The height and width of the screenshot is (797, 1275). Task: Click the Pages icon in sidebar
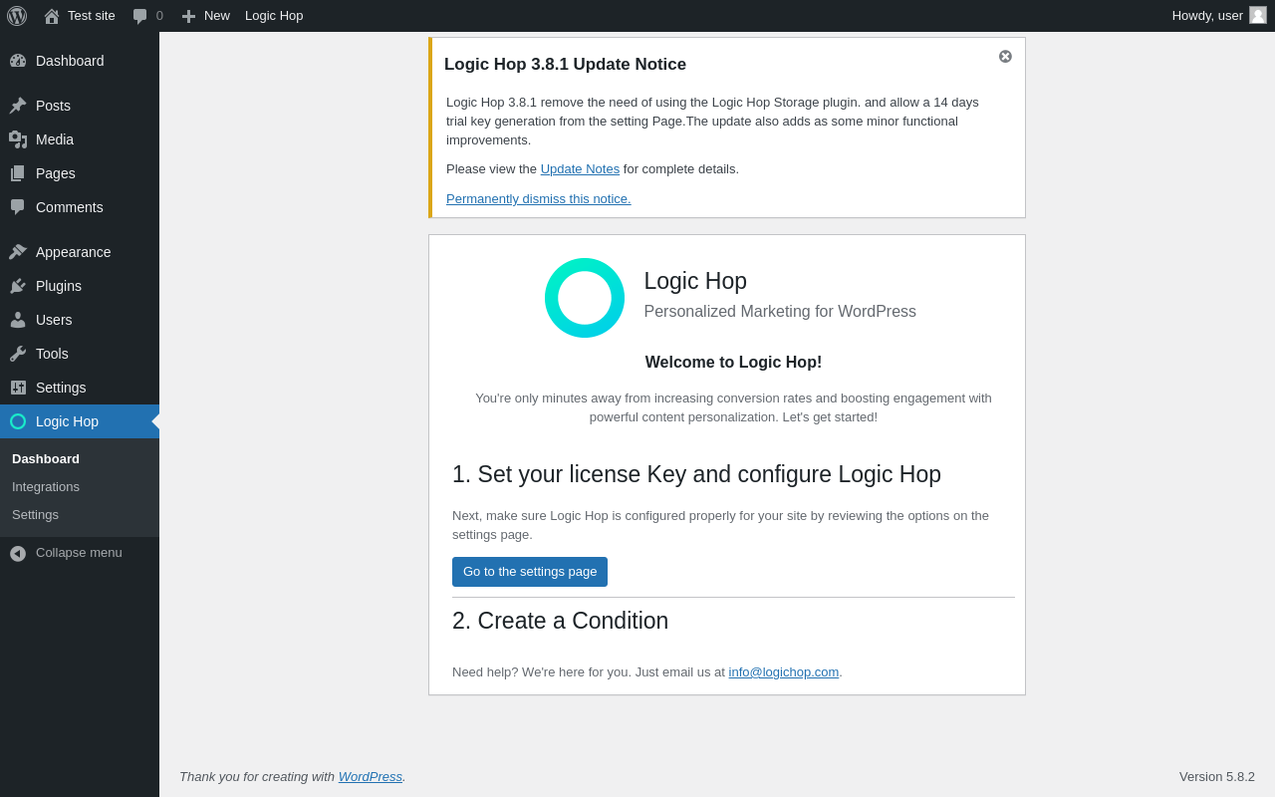point(18,173)
